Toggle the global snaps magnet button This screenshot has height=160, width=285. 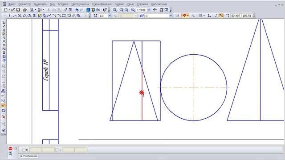184,16
